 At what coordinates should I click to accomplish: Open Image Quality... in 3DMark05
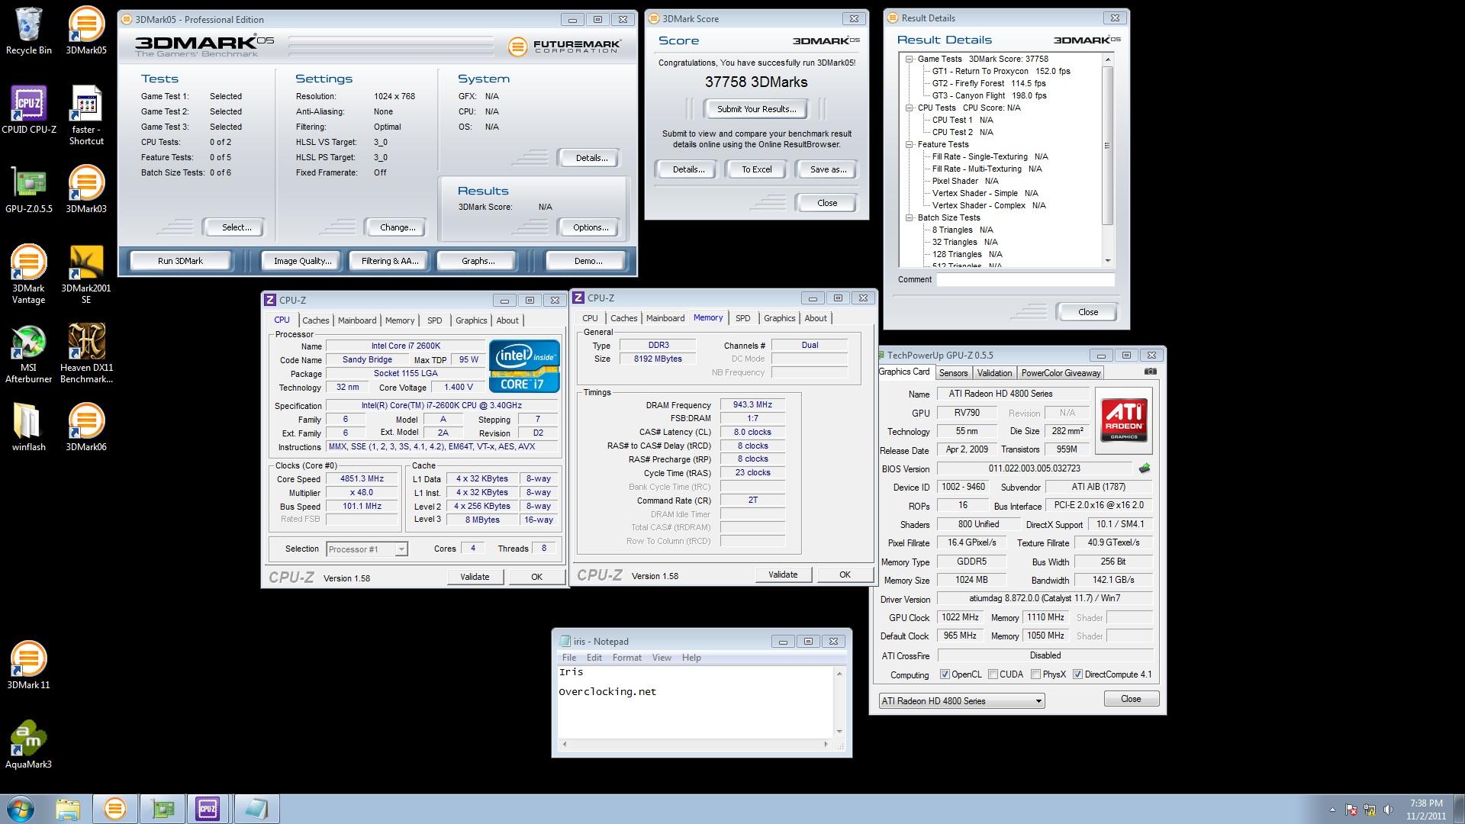(302, 261)
